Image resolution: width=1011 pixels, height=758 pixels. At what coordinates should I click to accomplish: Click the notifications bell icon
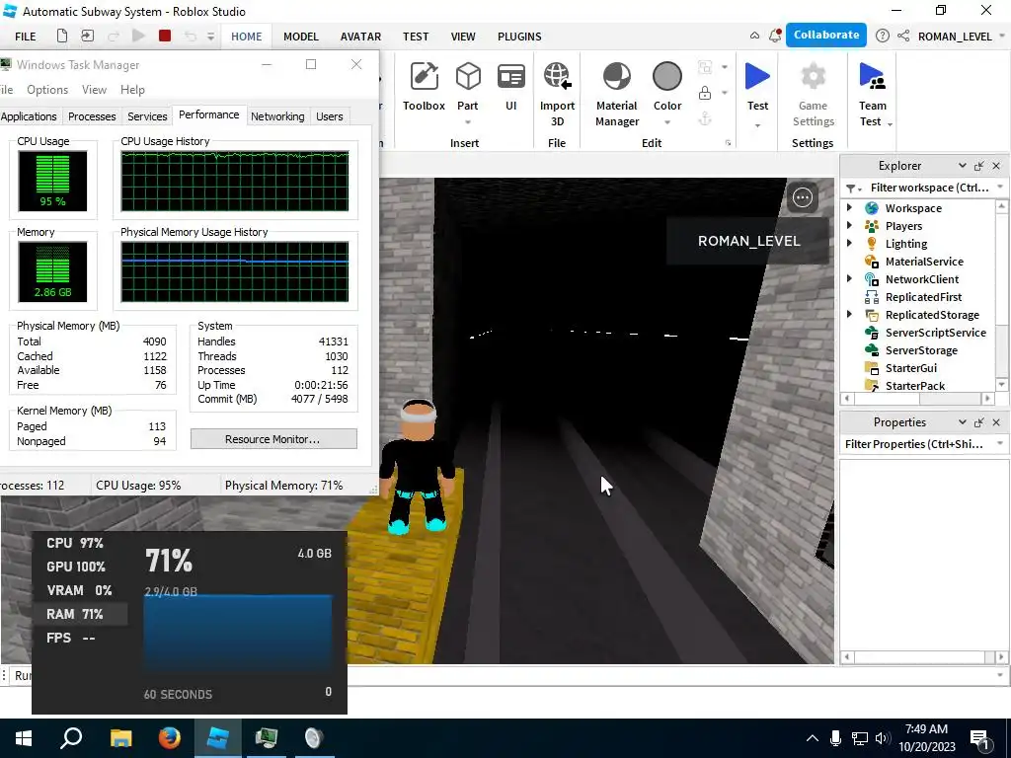(x=775, y=37)
